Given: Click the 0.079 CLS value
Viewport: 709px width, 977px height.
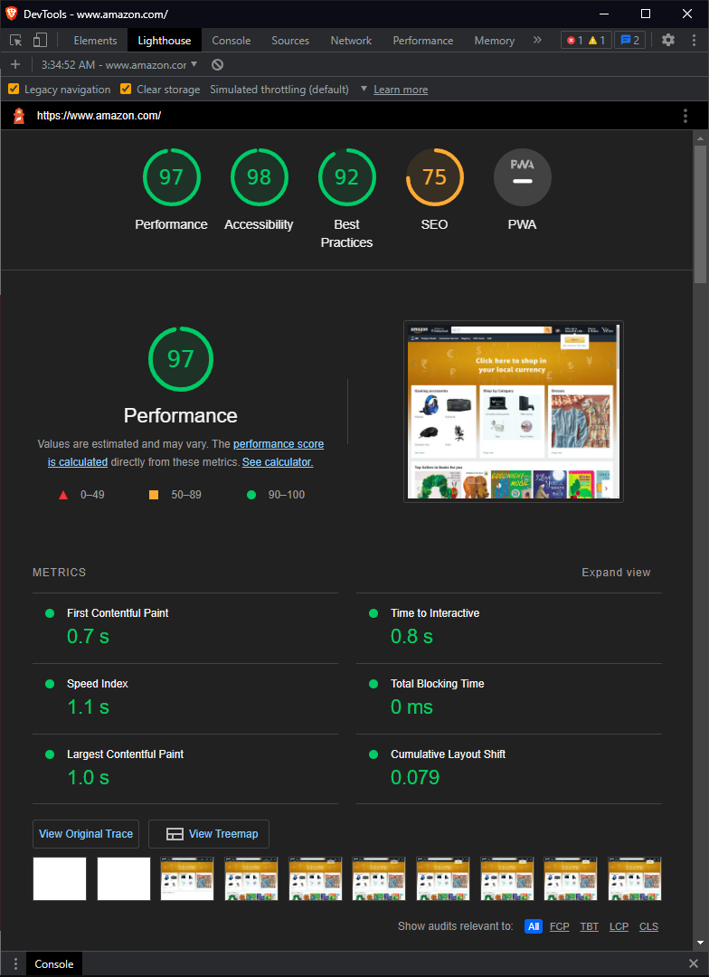Looking at the screenshot, I should coord(415,777).
